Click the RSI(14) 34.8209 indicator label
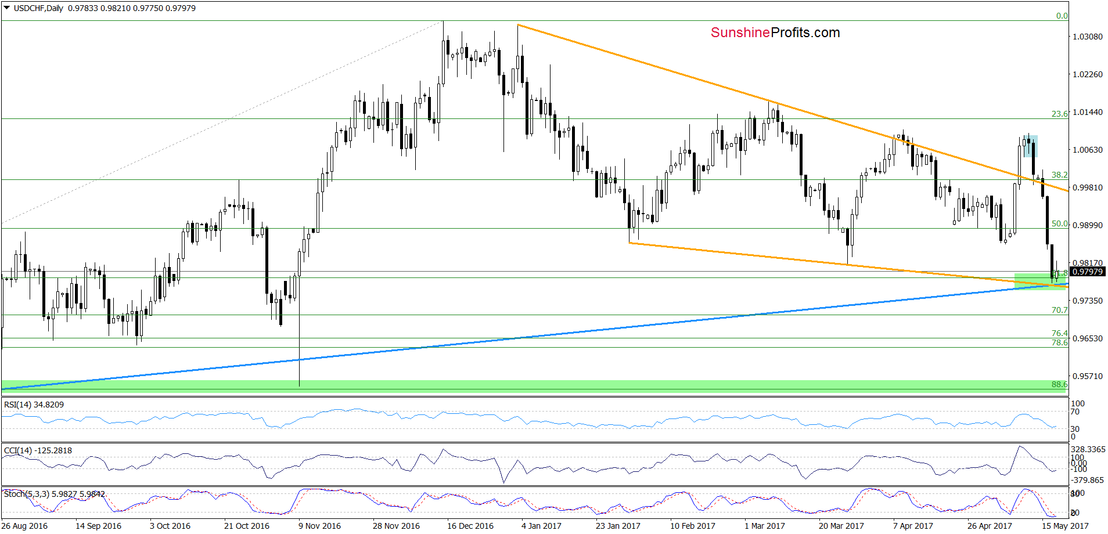Viewport: 1108px width, 534px height. point(34,405)
